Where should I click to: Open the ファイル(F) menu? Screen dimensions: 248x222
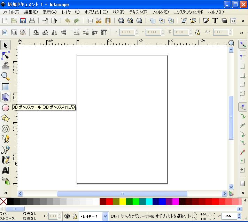point(10,12)
